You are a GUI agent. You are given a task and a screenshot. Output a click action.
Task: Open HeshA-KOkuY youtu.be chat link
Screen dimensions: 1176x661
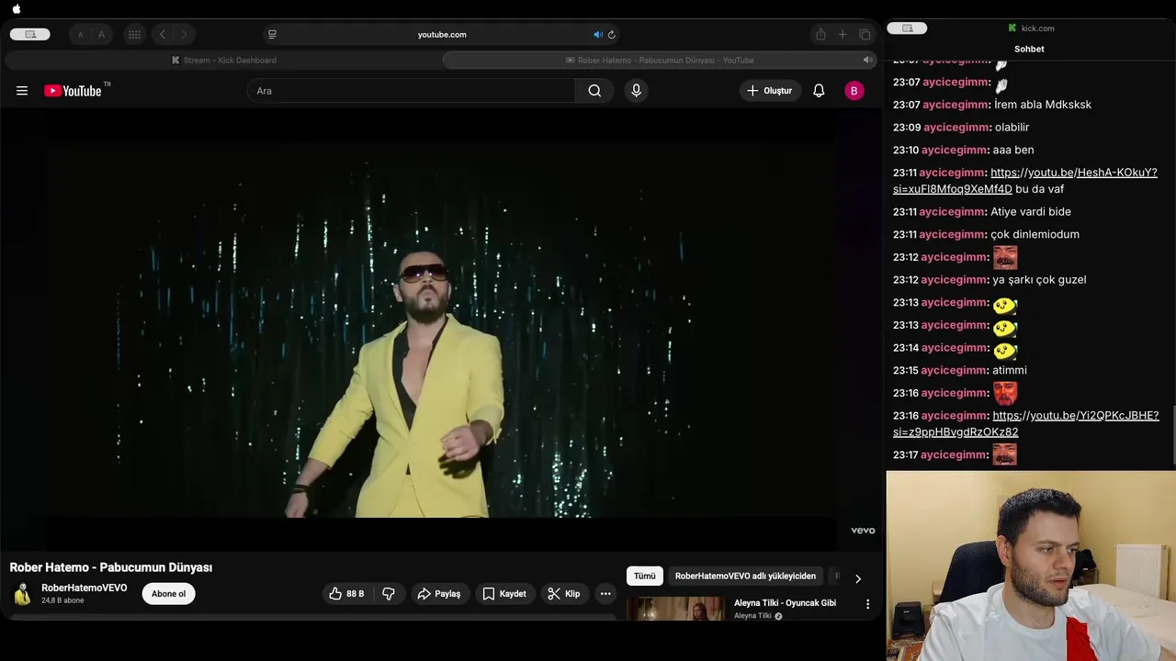tap(1025, 181)
